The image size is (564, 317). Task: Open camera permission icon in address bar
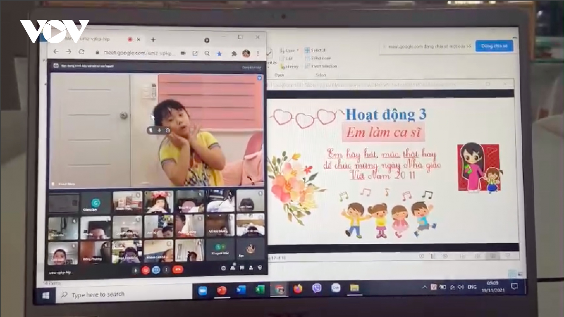pyautogui.click(x=183, y=53)
